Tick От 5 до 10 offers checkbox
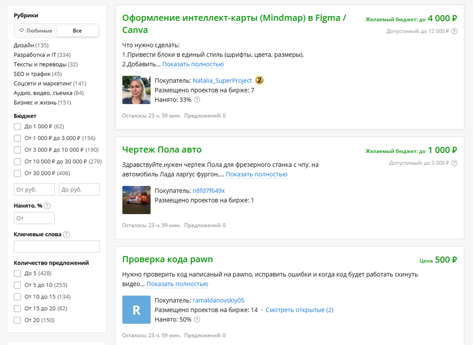Viewport: 473px width, 345px height. [x=17, y=285]
